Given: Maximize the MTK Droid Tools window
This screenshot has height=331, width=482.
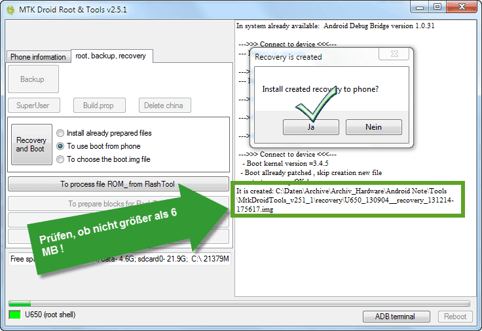Looking at the screenshot, I should [437, 7].
